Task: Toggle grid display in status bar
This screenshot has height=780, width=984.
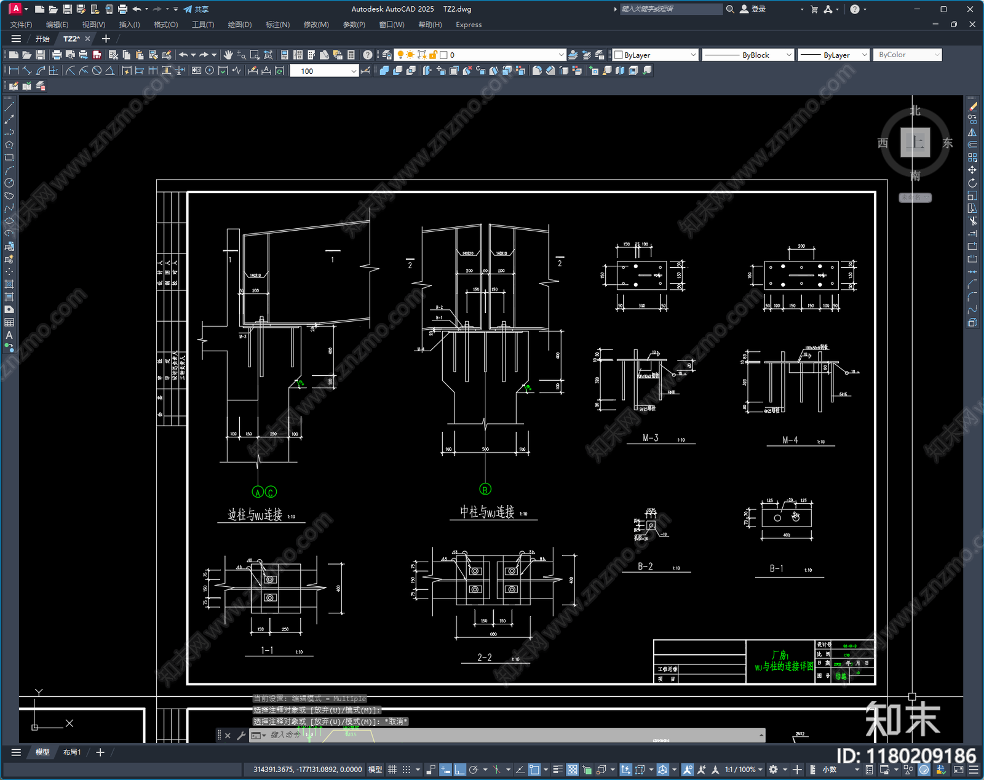Action: 392,770
